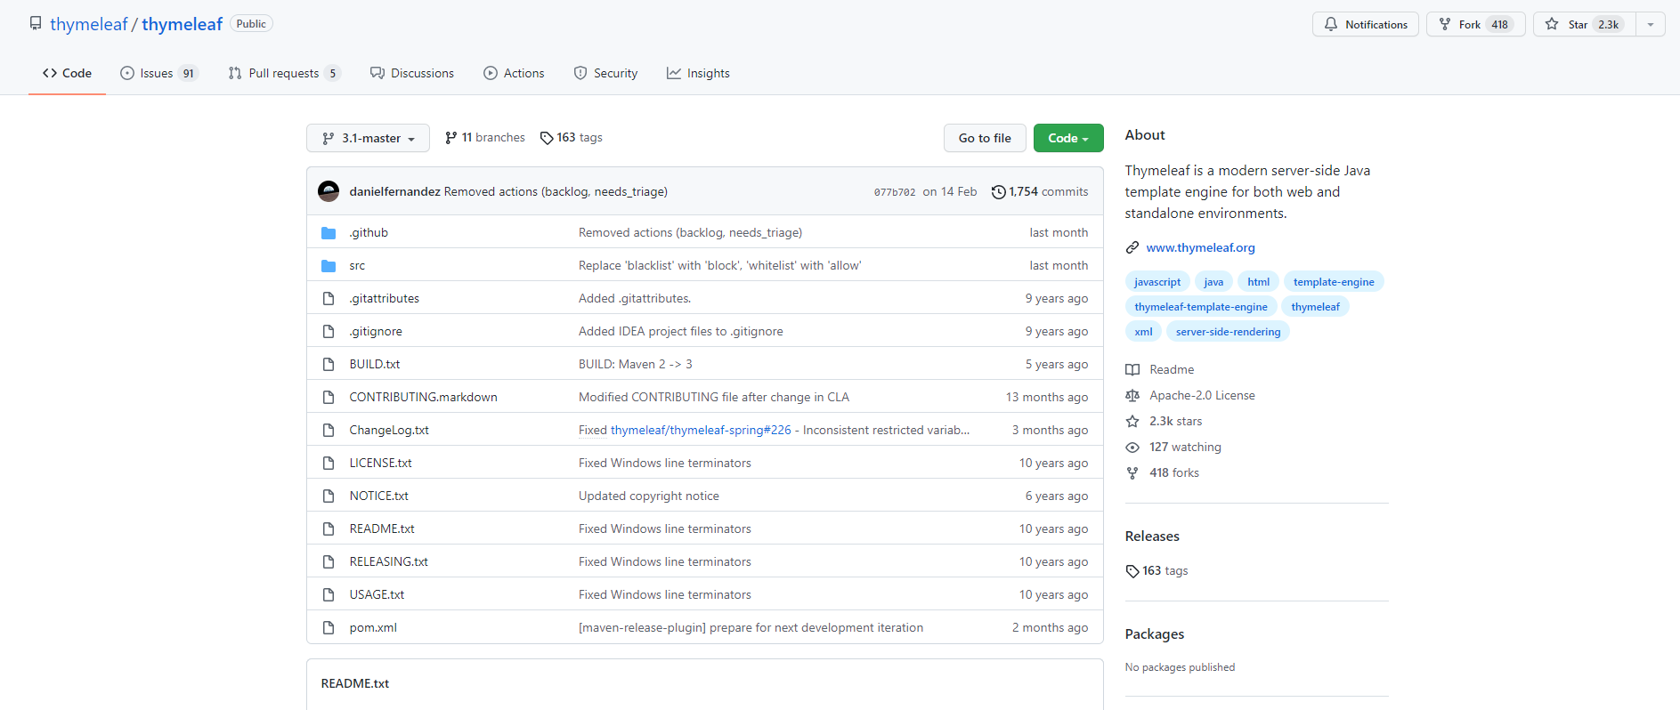The width and height of the screenshot is (1680, 710).
Task: Open www.thymeleaf.org website link
Action: pos(1200,247)
